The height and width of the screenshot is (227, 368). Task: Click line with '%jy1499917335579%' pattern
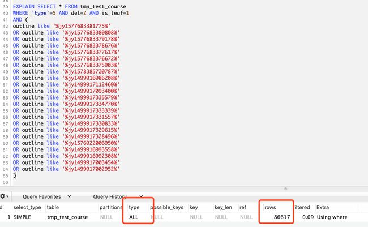click(66, 97)
